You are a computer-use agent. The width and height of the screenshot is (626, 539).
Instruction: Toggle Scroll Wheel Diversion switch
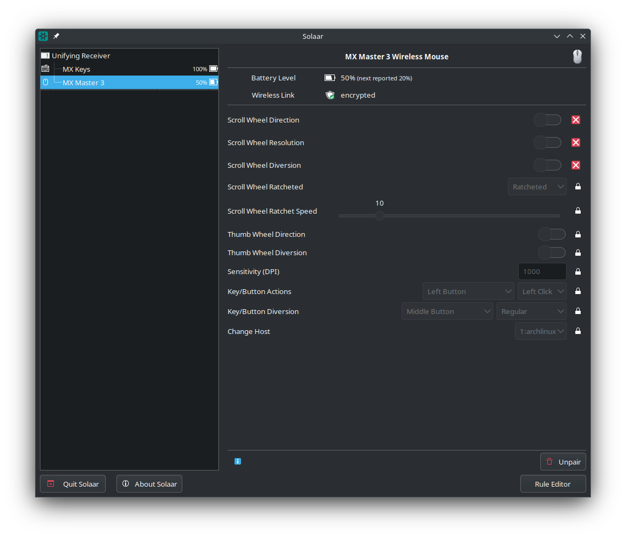[547, 165]
